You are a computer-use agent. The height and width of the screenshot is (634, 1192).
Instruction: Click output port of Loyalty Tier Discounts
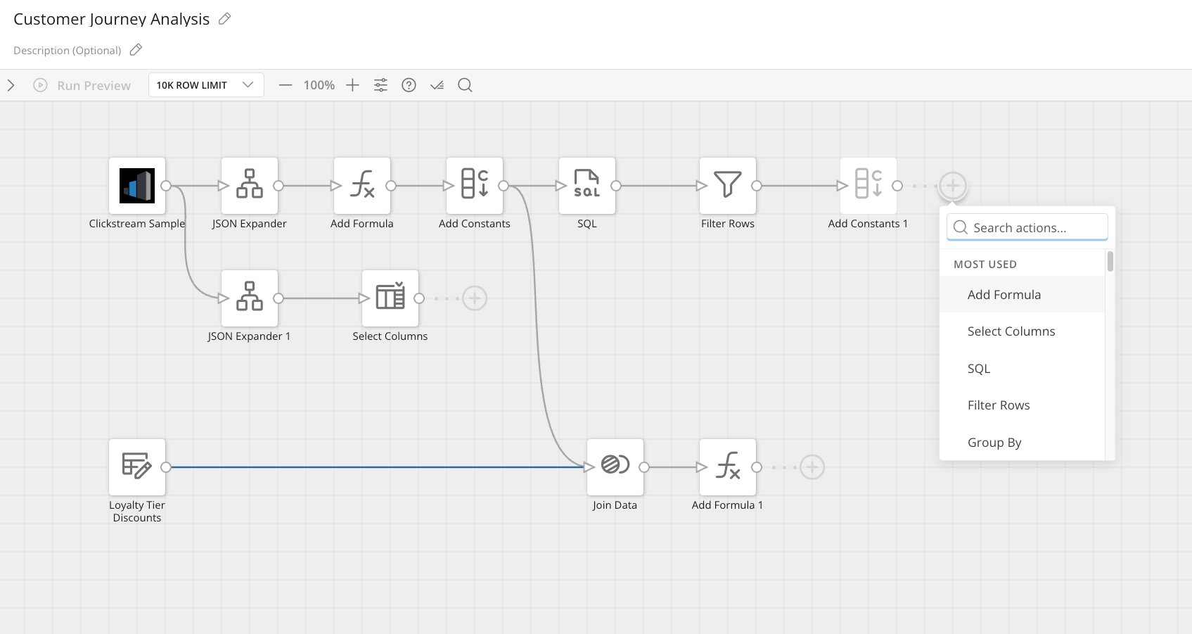tap(166, 467)
